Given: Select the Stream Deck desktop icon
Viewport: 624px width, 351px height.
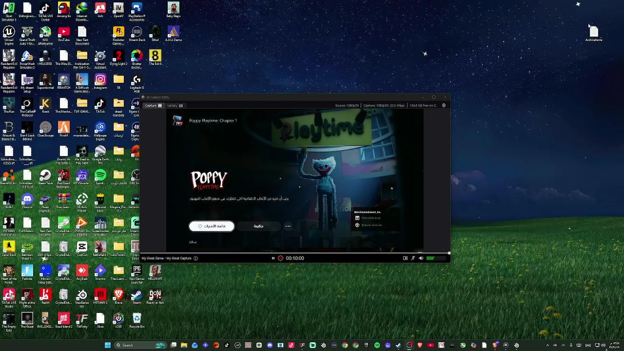Looking at the screenshot, I should tap(136, 34).
